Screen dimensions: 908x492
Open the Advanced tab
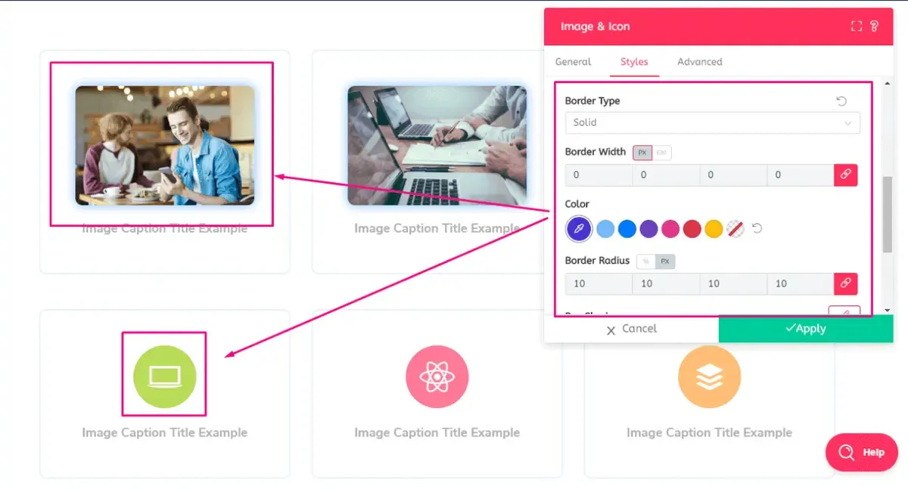700,62
